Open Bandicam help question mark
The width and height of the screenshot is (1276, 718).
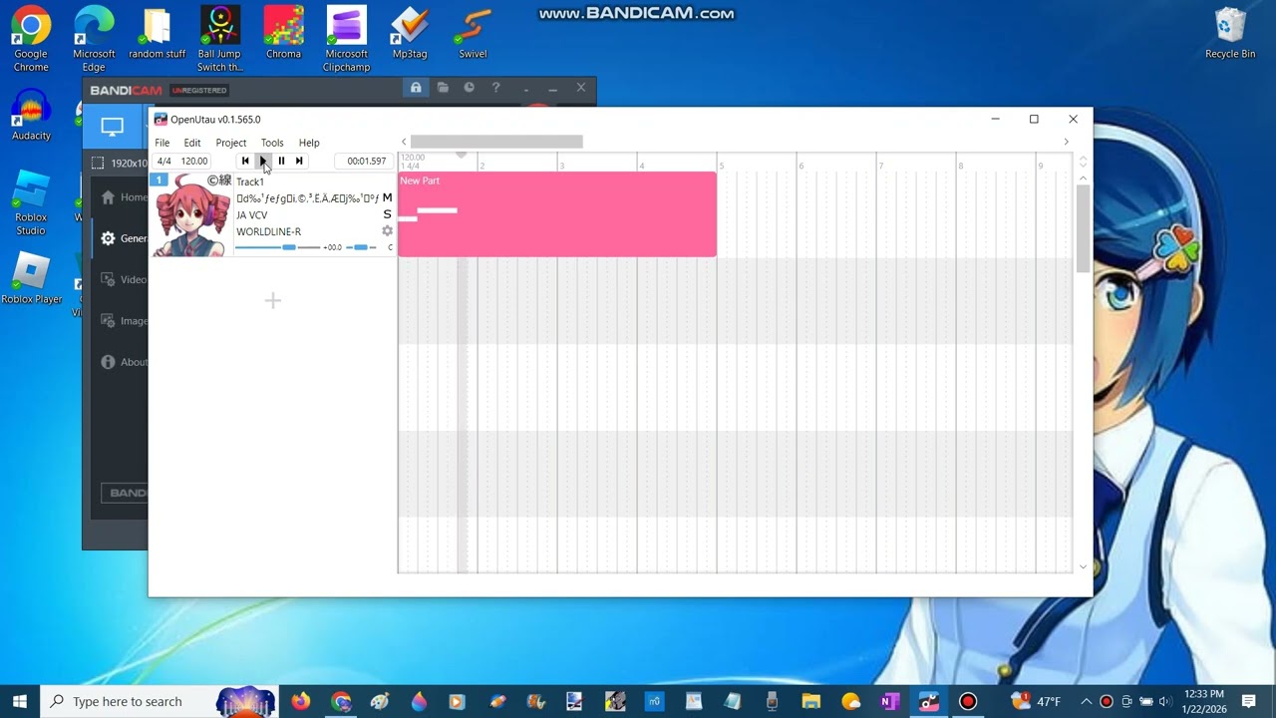[x=495, y=88]
